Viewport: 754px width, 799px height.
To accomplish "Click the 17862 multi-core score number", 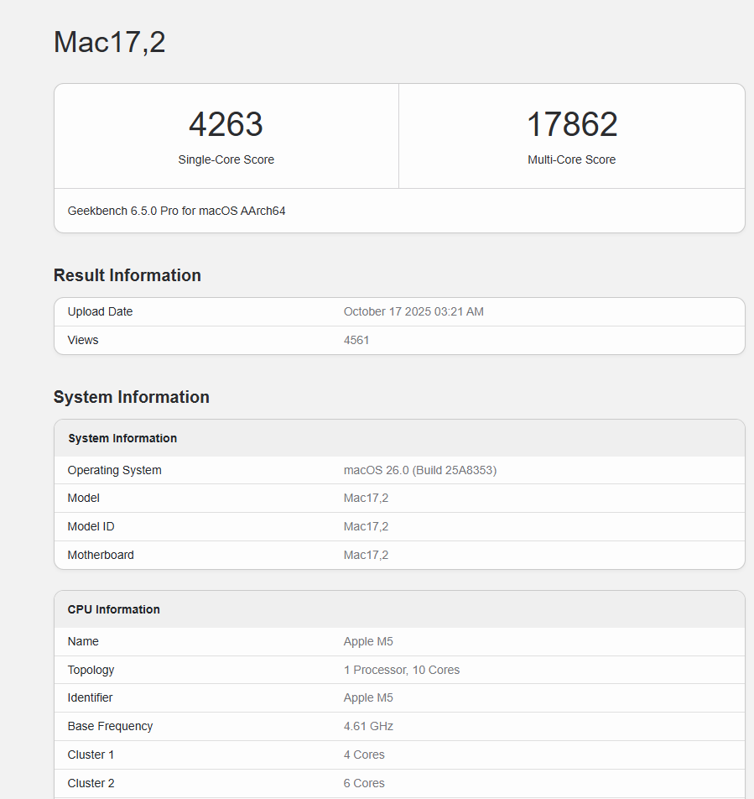I will click(572, 125).
